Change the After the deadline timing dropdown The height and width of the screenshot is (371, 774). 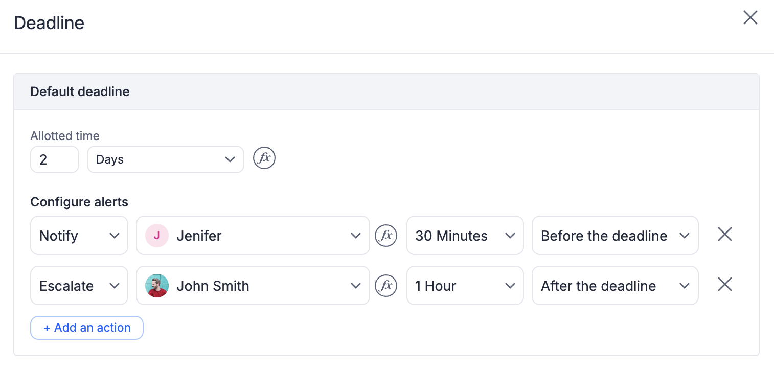click(x=614, y=286)
